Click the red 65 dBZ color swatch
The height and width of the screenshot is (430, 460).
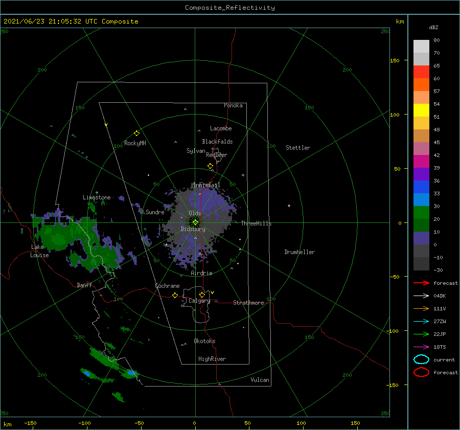pos(421,72)
